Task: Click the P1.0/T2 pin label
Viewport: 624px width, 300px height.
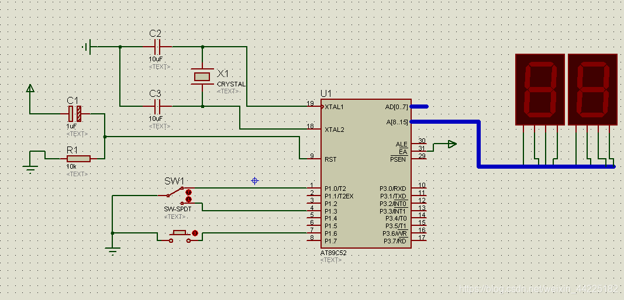Action: 337,189
